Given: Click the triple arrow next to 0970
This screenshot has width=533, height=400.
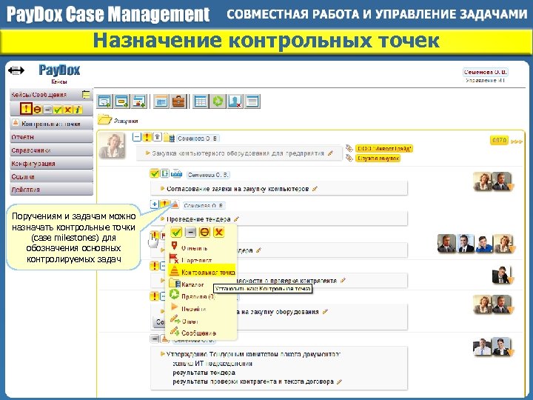Looking at the screenshot, I should pos(517,141).
